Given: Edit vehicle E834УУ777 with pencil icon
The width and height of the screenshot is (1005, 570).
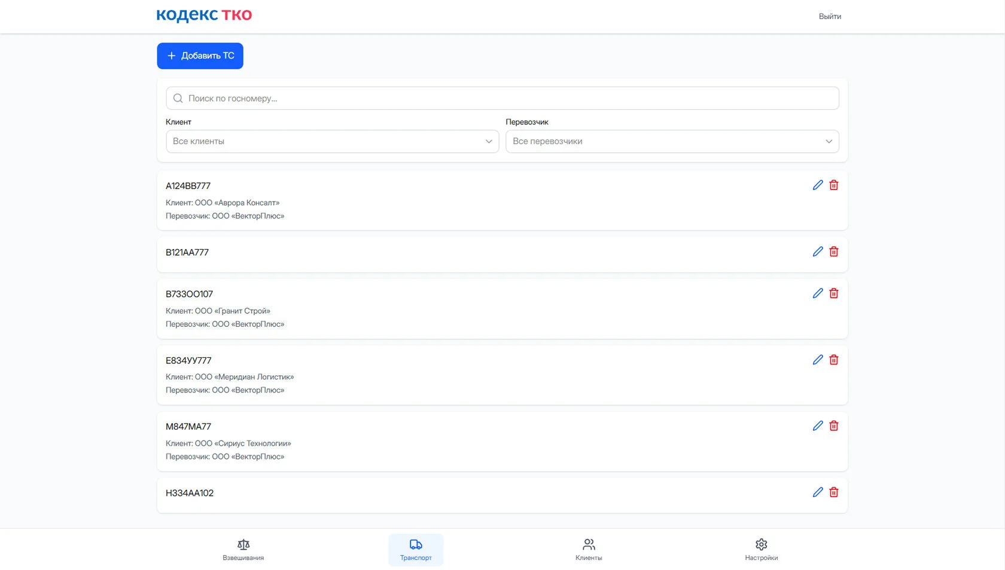Looking at the screenshot, I should coord(818,360).
